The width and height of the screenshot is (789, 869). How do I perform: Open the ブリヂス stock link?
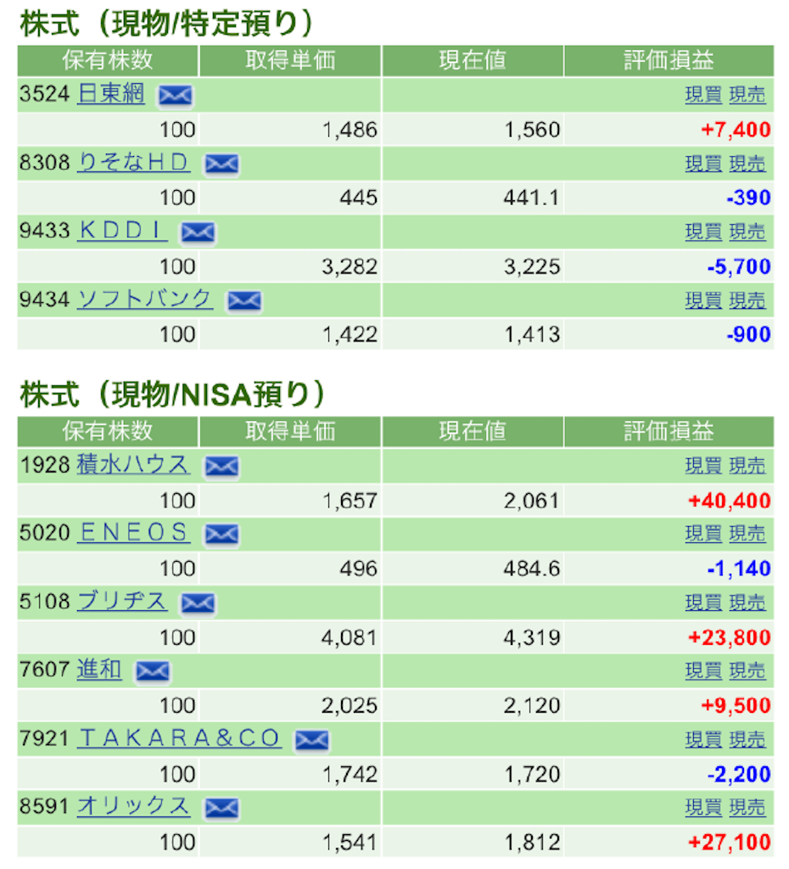click(x=122, y=602)
